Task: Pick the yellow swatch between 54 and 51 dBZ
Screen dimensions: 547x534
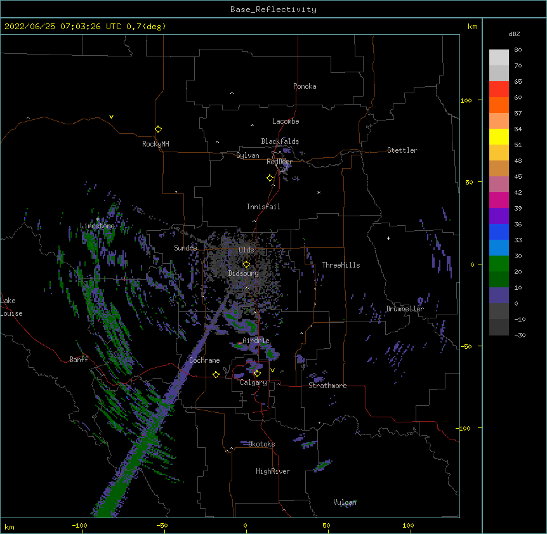Action: [x=499, y=136]
